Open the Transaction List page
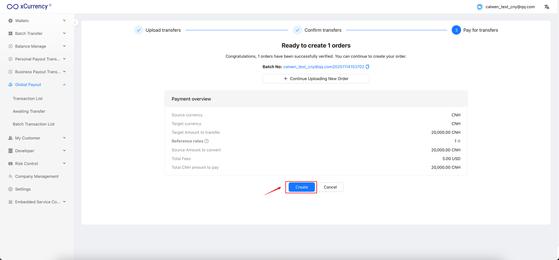The image size is (559, 260). coord(28,99)
